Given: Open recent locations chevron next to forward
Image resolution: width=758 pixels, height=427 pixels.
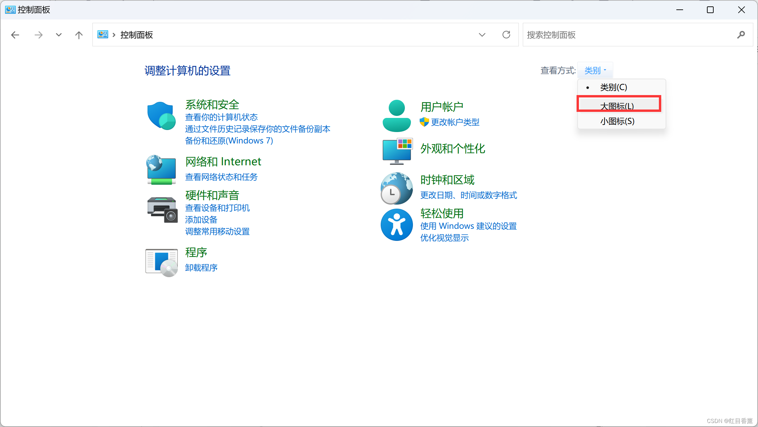Looking at the screenshot, I should pyautogui.click(x=59, y=35).
